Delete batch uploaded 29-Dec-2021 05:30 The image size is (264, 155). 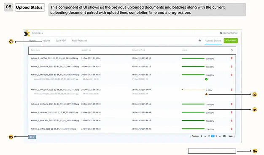point(232,75)
